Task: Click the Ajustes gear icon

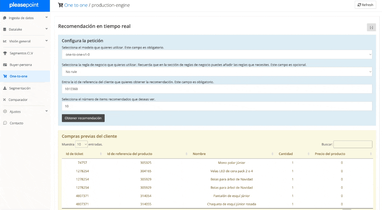Action: pos(5,111)
